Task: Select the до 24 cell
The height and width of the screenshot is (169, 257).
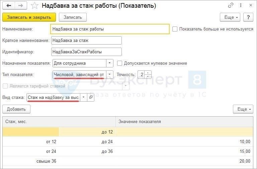Action: [x=87, y=142]
